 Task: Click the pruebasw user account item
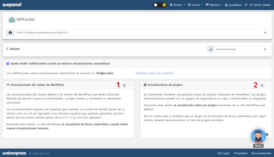tap(233, 5)
